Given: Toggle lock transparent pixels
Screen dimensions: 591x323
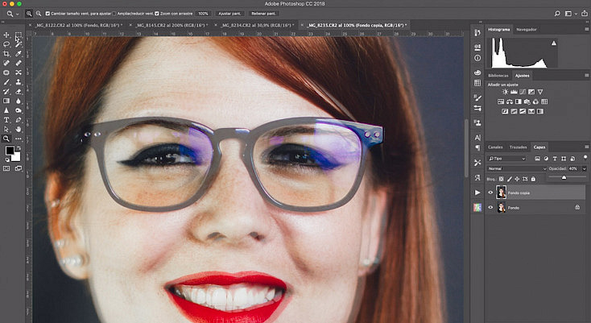Looking at the screenshot, I should pyautogui.click(x=502, y=179).
